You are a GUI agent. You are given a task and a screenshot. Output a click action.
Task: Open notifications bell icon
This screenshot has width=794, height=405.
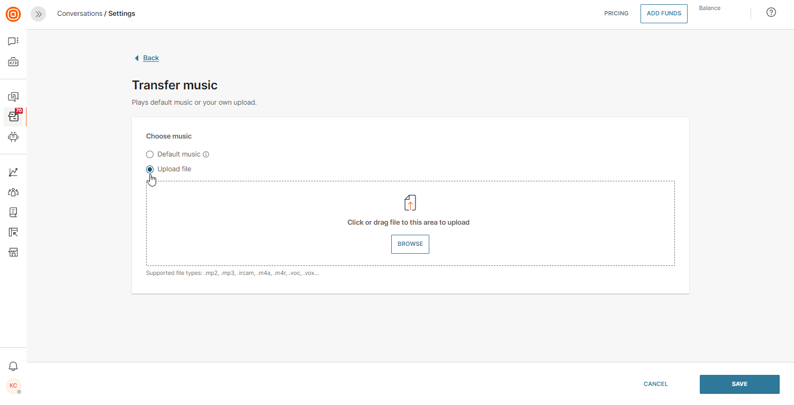(x=13, y=366)
